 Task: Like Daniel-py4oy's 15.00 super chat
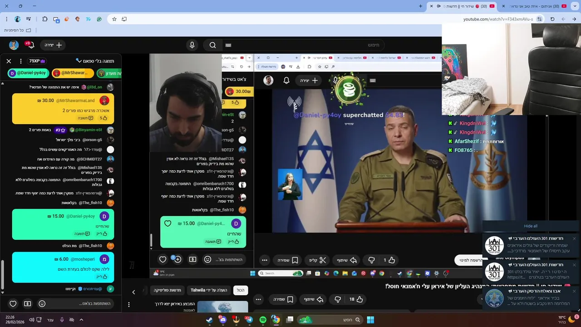(102, 234)
